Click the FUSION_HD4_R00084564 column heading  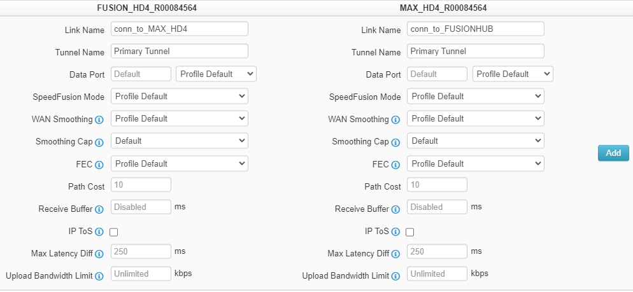point(147,8)
